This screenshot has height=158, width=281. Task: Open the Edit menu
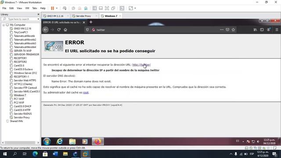pos(11,8)
